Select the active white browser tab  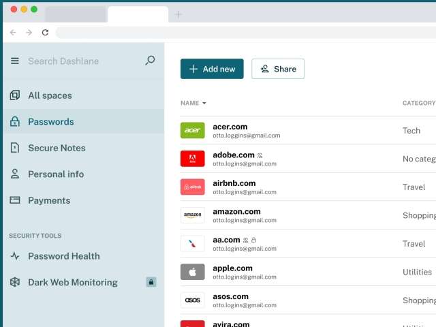pos(138,14)
